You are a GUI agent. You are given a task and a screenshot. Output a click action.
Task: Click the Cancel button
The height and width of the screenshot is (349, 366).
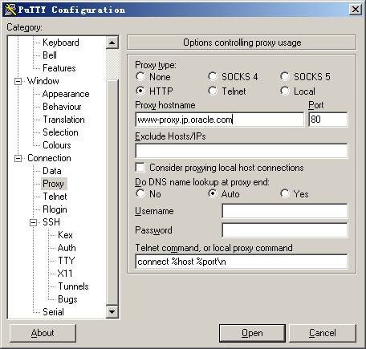(x=323, y=333)
